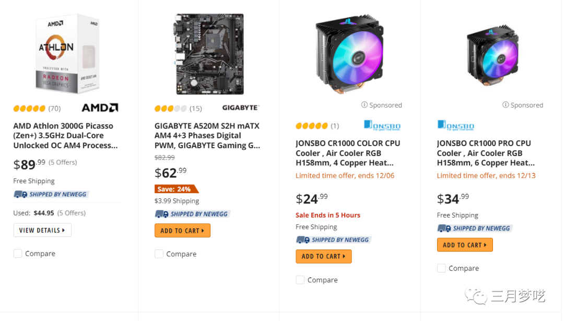This screenshot has width=564, height=321.
Task: Check Compare for JONSBO CR1000 COLOR cooler
Action: [300, 280]
